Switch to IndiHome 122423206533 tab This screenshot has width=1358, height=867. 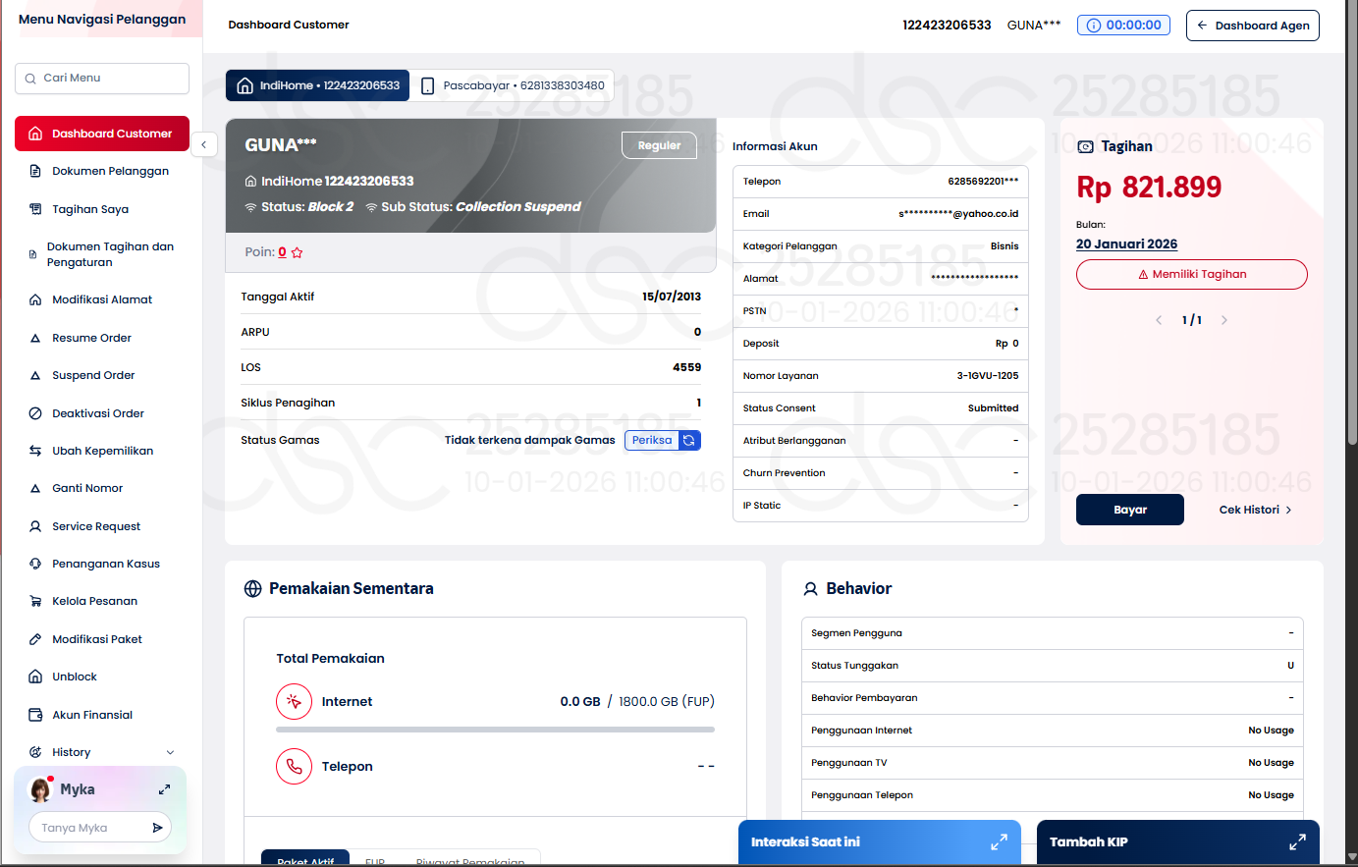[317, 85]
